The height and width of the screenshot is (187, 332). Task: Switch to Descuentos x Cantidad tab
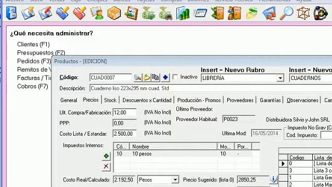click(x=147, y=100)
